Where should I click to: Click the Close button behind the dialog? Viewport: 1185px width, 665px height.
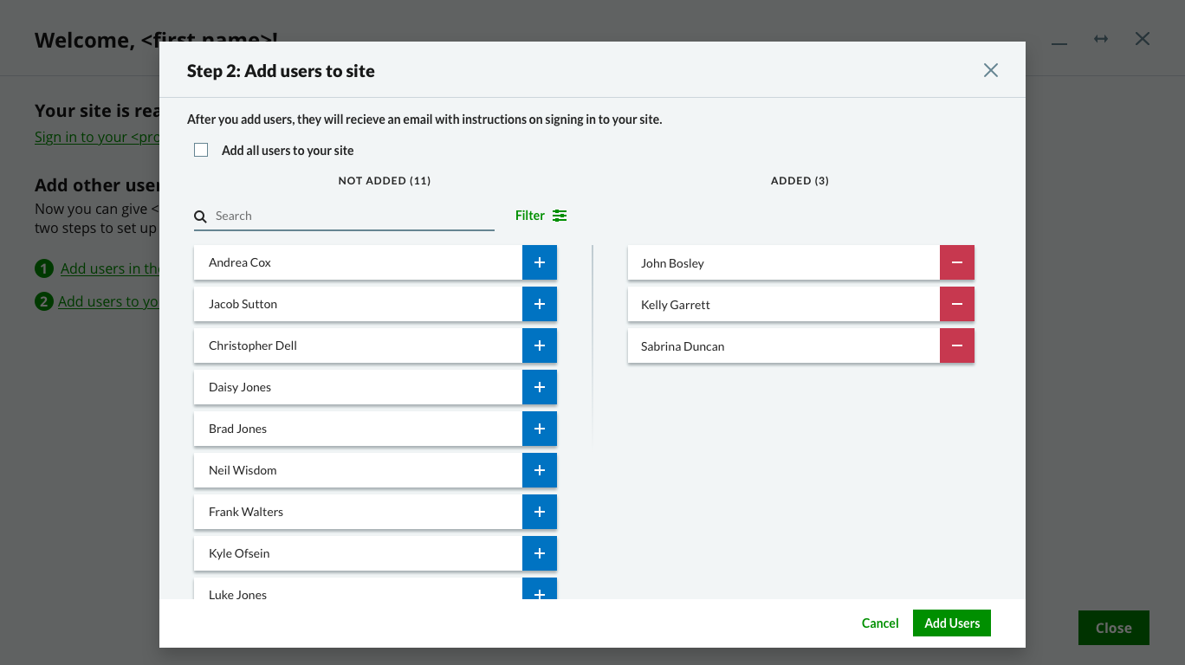point(1113,628)
